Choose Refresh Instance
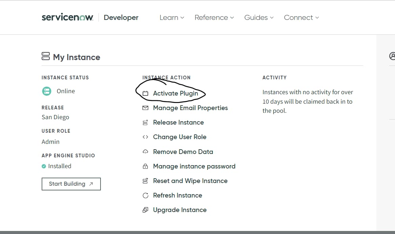395x234 pixels. pos(178,195)
